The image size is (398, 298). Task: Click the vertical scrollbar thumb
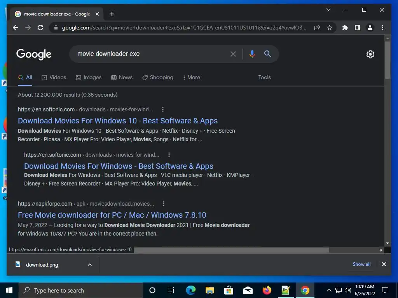(388, 60)
